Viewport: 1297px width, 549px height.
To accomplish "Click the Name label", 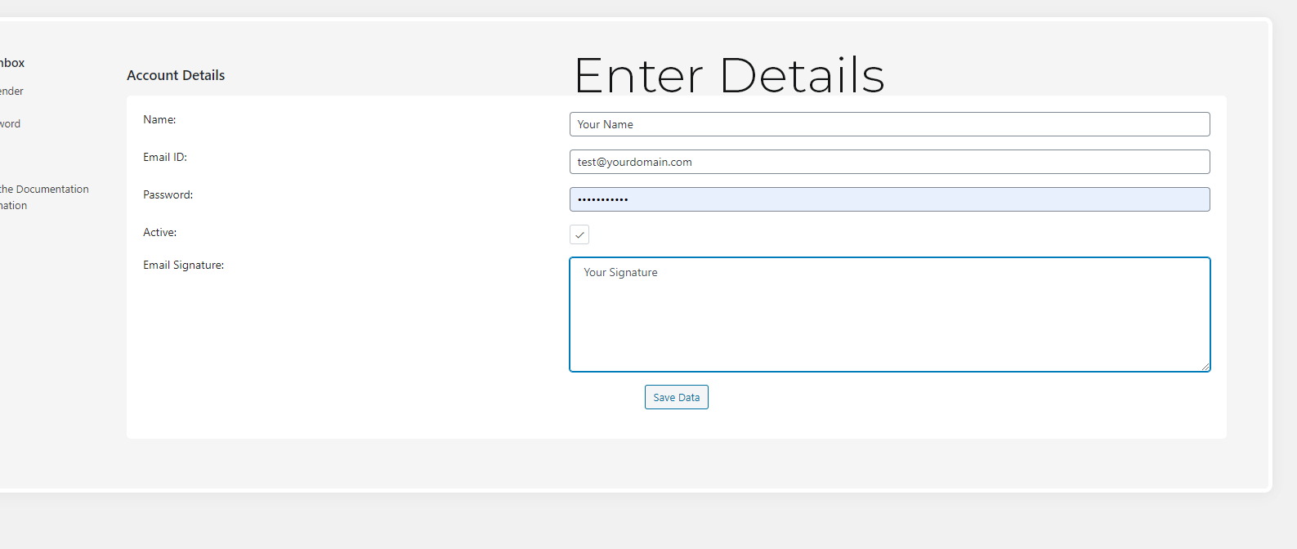I will [x=159, y=119].
